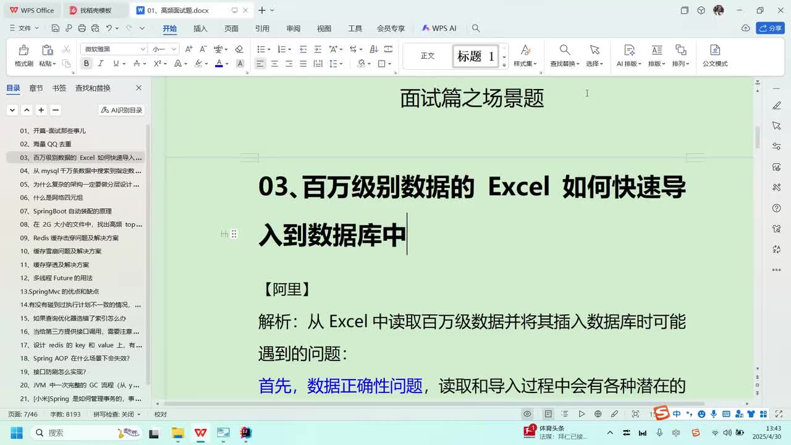Click the text highlight color pen
This screenshot has height=445, width=791.
(198, 64)
